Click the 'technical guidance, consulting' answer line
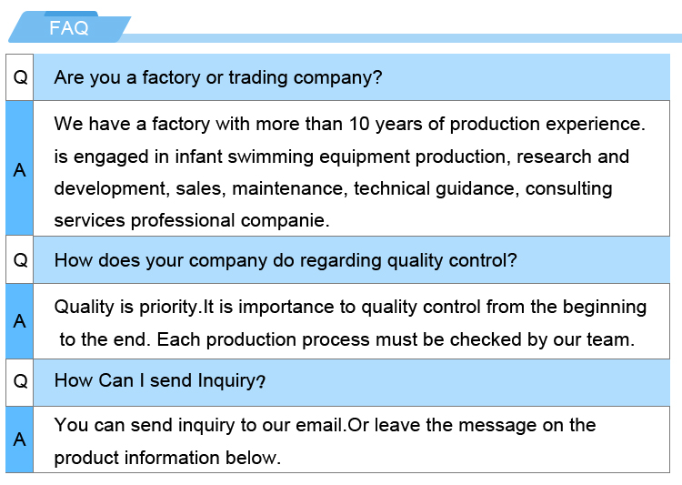The height and width of the screenshot is (485, 682). [x=333, y=189]
